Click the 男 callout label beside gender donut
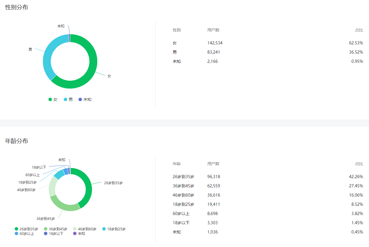The height and width of the screenshot is (247, 369). tap(30, 50)
